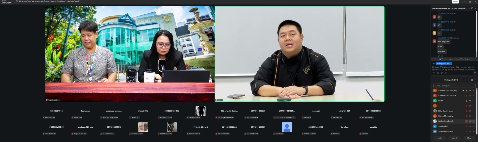Click recording indicator beside SUANDUSIT-01
Image resolution: width=478 pixels, height=142 pixels.
coord(463,91)
